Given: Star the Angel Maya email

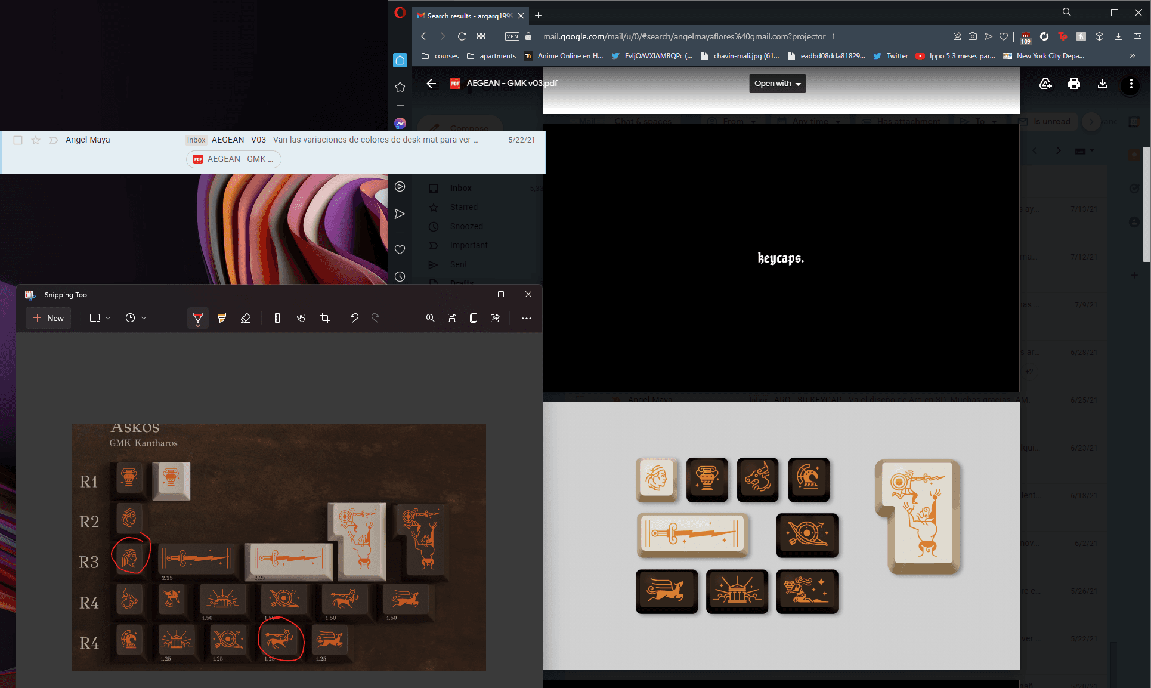Looking at the screenshot, I should 36,140.
